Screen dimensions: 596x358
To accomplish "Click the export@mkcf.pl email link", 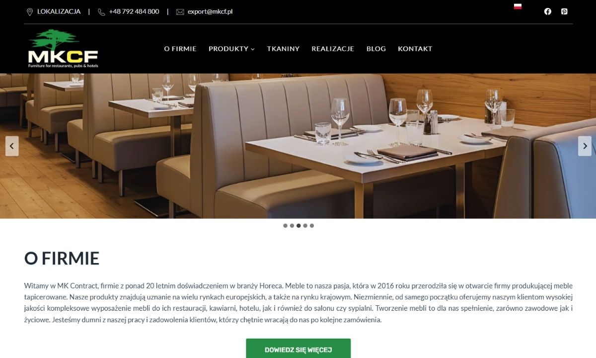I will [x=210, y=11].
